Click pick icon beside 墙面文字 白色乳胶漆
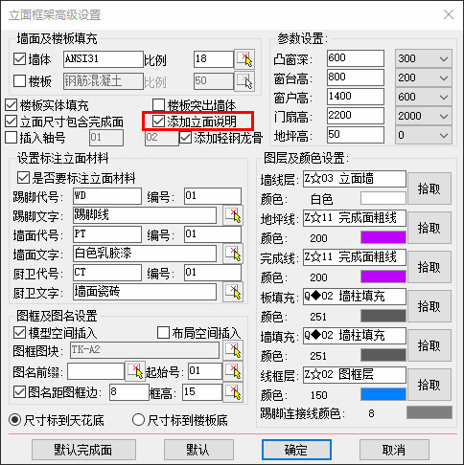This screenshot has height=465, width=464. point(233,254)
